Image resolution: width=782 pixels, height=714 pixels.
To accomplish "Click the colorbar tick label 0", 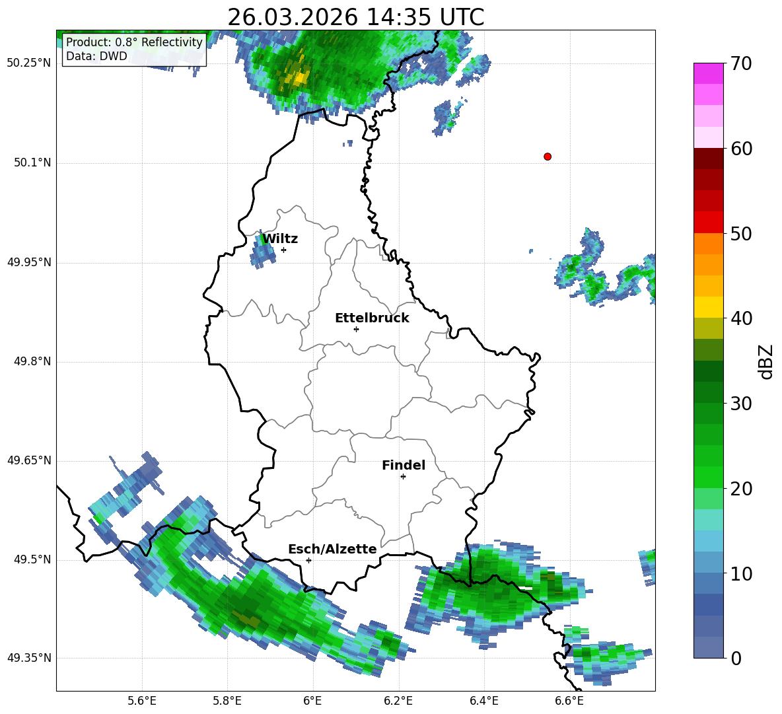I will (x=736, y=658).
